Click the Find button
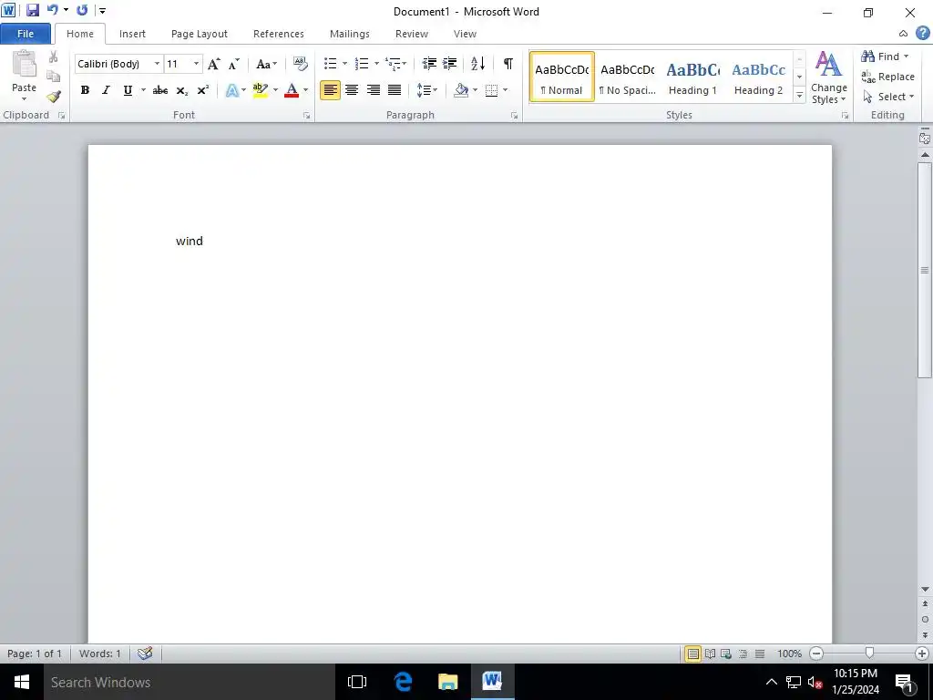The height and width of the screenshot is (700, 933). pyautogui.click(x=884, y=57)
